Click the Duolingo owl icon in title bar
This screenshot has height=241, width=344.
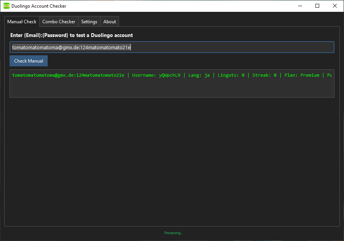tap(6, 6)
